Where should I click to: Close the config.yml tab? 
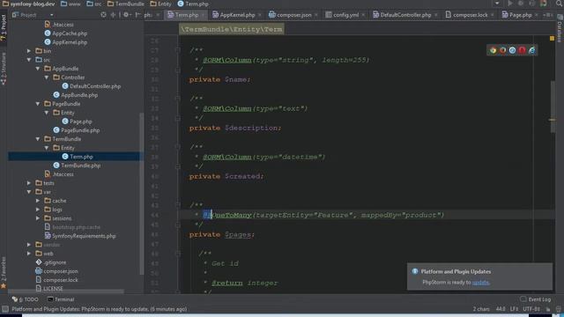[x=363, y=15]
